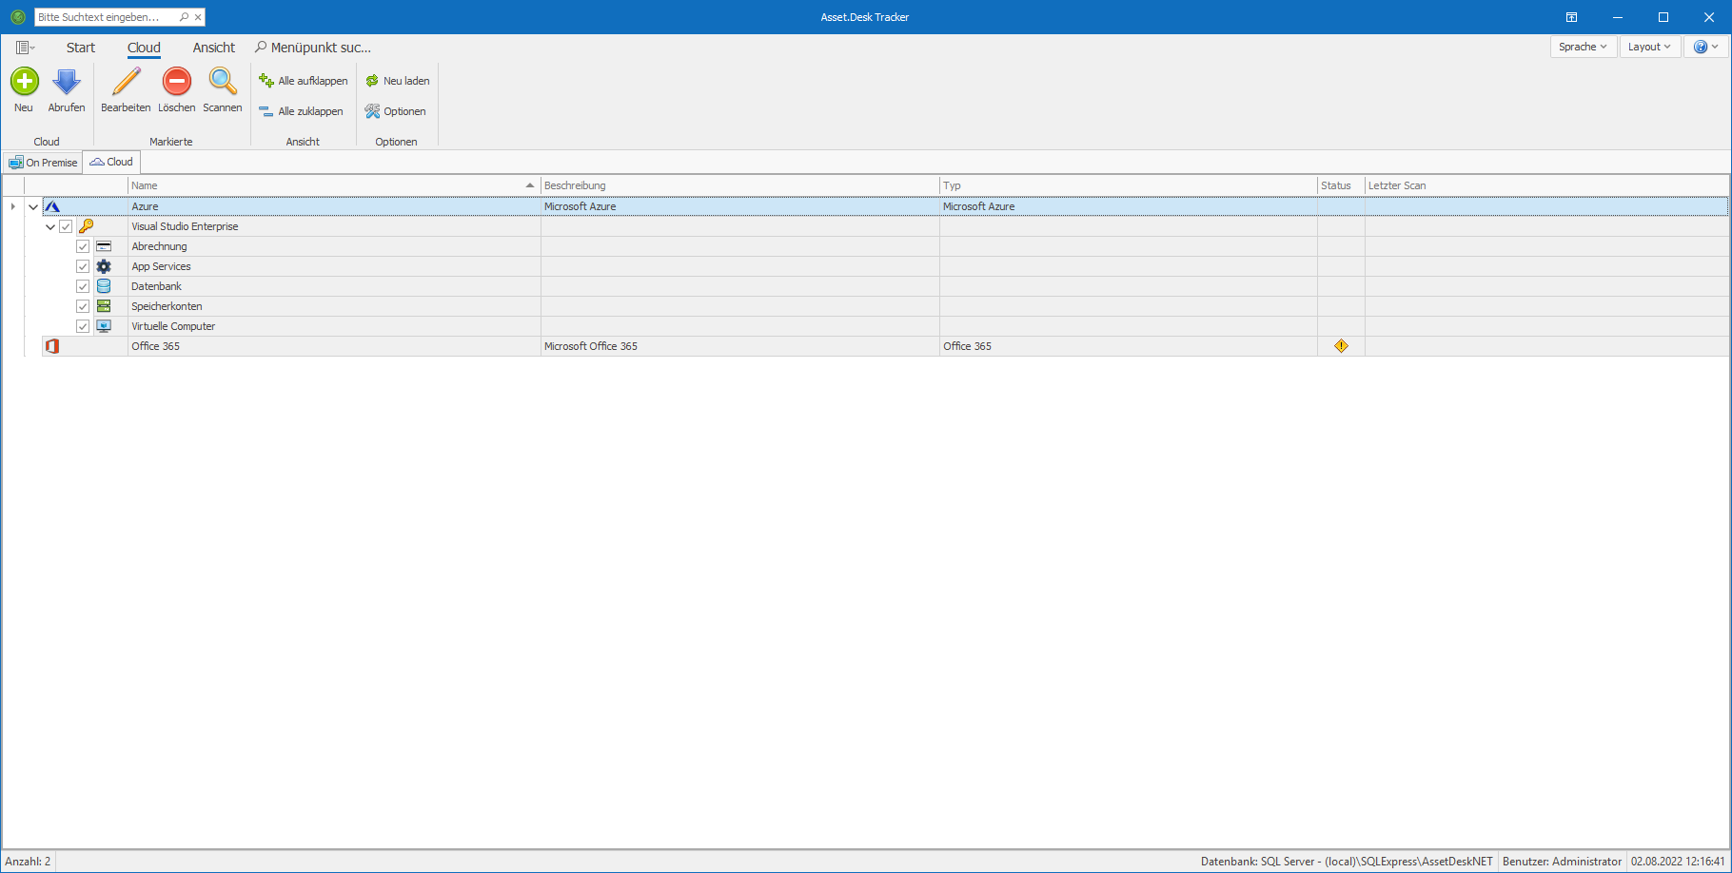The image size is (1732, 873).
Task: Switch to the On Premise tab
Action: pyautogui.click(x=43, y=163)
